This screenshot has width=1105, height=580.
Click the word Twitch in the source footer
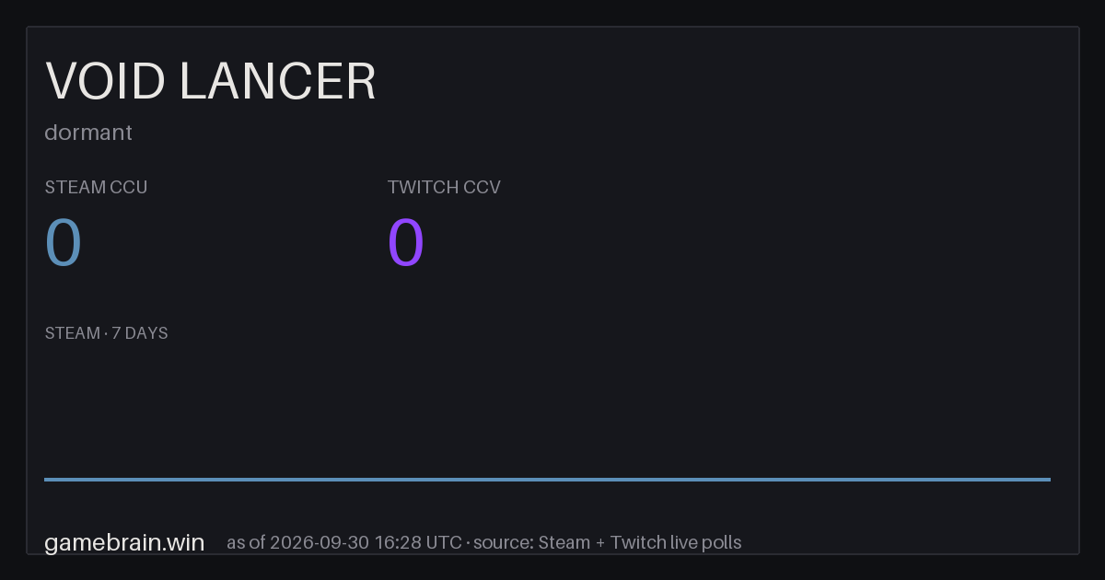[x=639, y=542]
